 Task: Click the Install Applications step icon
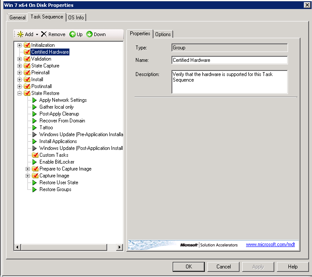pos(34,141)
